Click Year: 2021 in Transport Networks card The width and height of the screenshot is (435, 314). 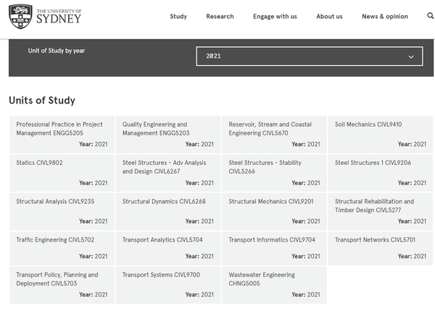(x=412, y=256)
